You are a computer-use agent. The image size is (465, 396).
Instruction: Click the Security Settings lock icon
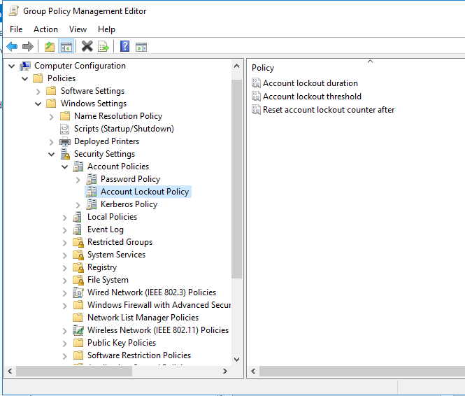point(65,154)
